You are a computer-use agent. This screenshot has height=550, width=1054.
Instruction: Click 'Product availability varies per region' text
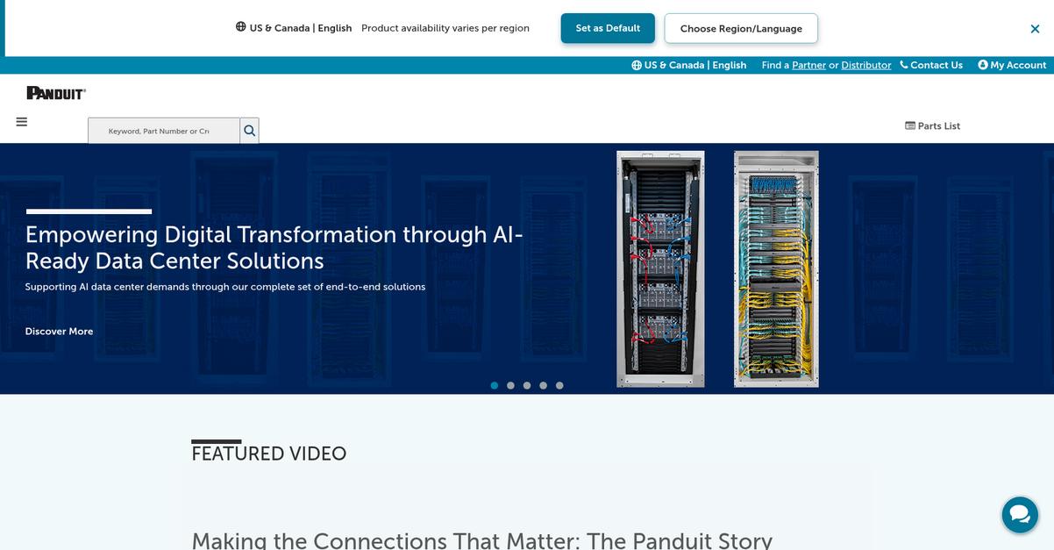point(445,28)
